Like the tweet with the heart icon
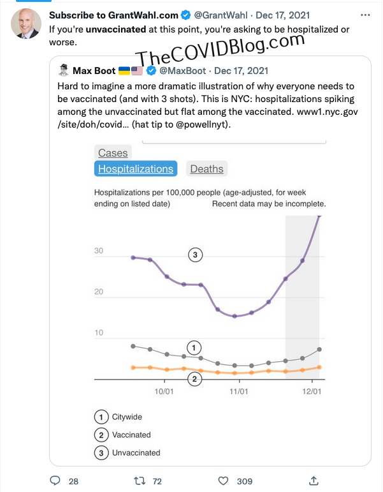 click(x=224, y=481)
